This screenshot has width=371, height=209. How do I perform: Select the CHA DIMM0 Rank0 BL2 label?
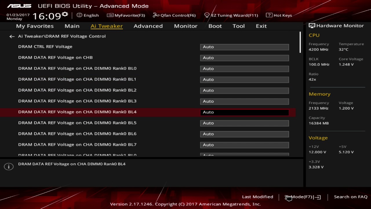coord(77,90)
